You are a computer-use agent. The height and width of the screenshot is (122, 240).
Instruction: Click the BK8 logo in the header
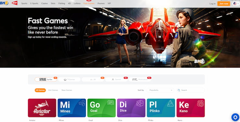(4, 3)
